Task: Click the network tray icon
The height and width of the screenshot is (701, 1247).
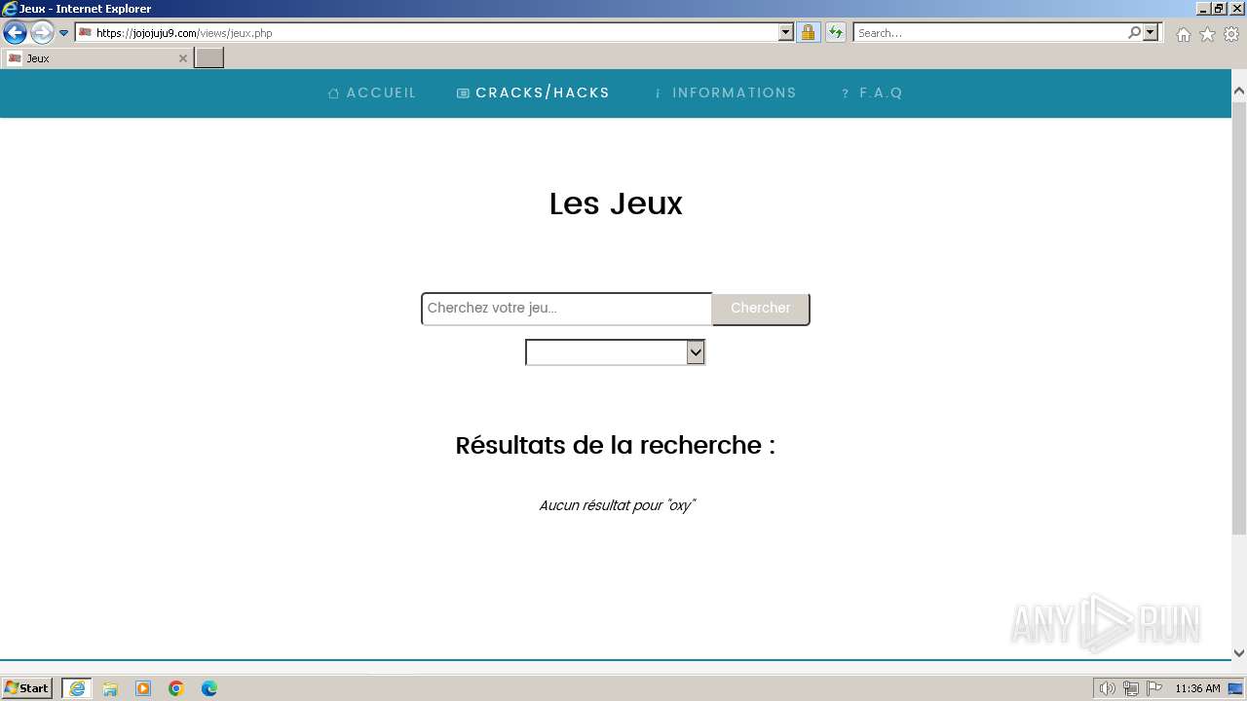Action: tap(1131, 688)
